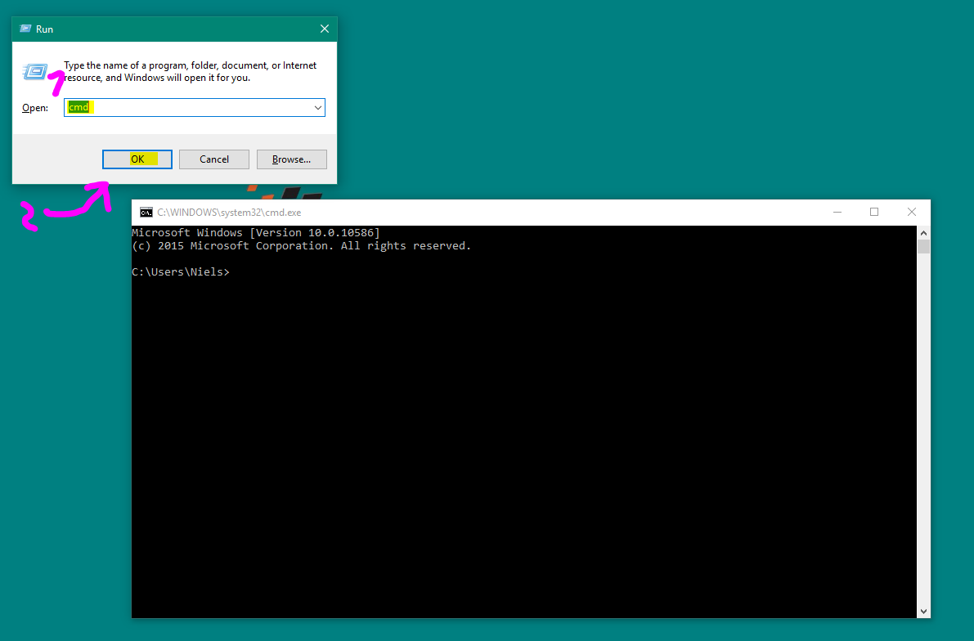
Task: Click the cmd vertical scrollbar thumb
Action: 923,247
